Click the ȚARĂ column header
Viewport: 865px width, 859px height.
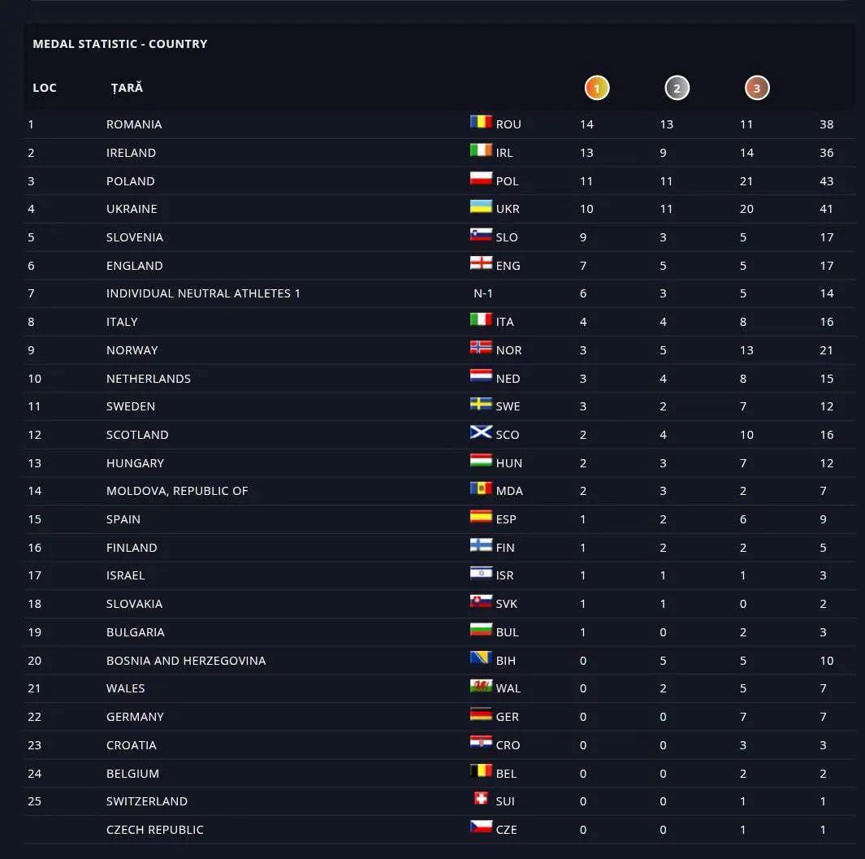pos(127,88)
